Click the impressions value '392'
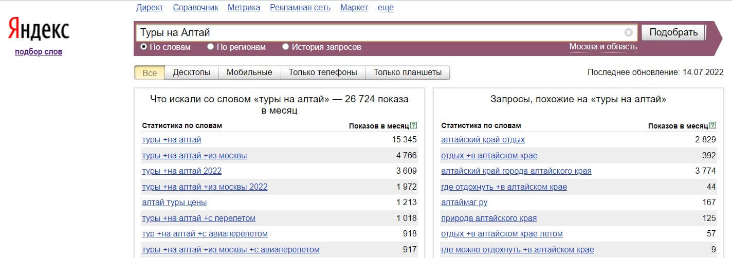Image resolution: width=732 pixels, height=258 pixels. pos(709,155)
